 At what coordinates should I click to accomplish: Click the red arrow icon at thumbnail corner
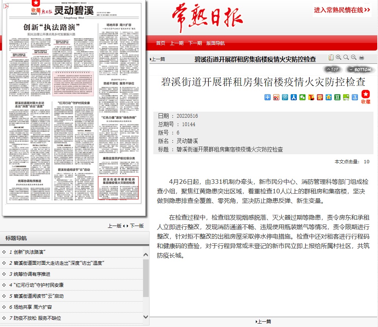[x=6, y=6]
